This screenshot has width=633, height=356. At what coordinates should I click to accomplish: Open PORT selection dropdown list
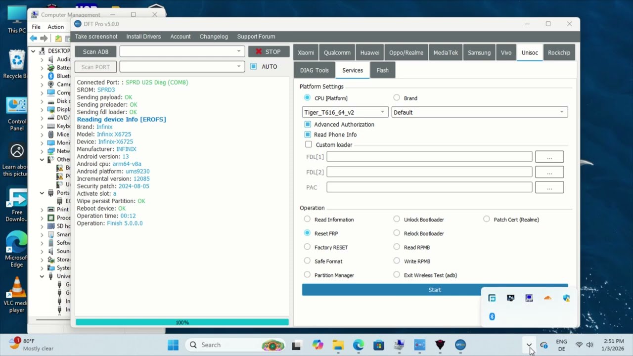pyautogui.click(x=182, y=66)
